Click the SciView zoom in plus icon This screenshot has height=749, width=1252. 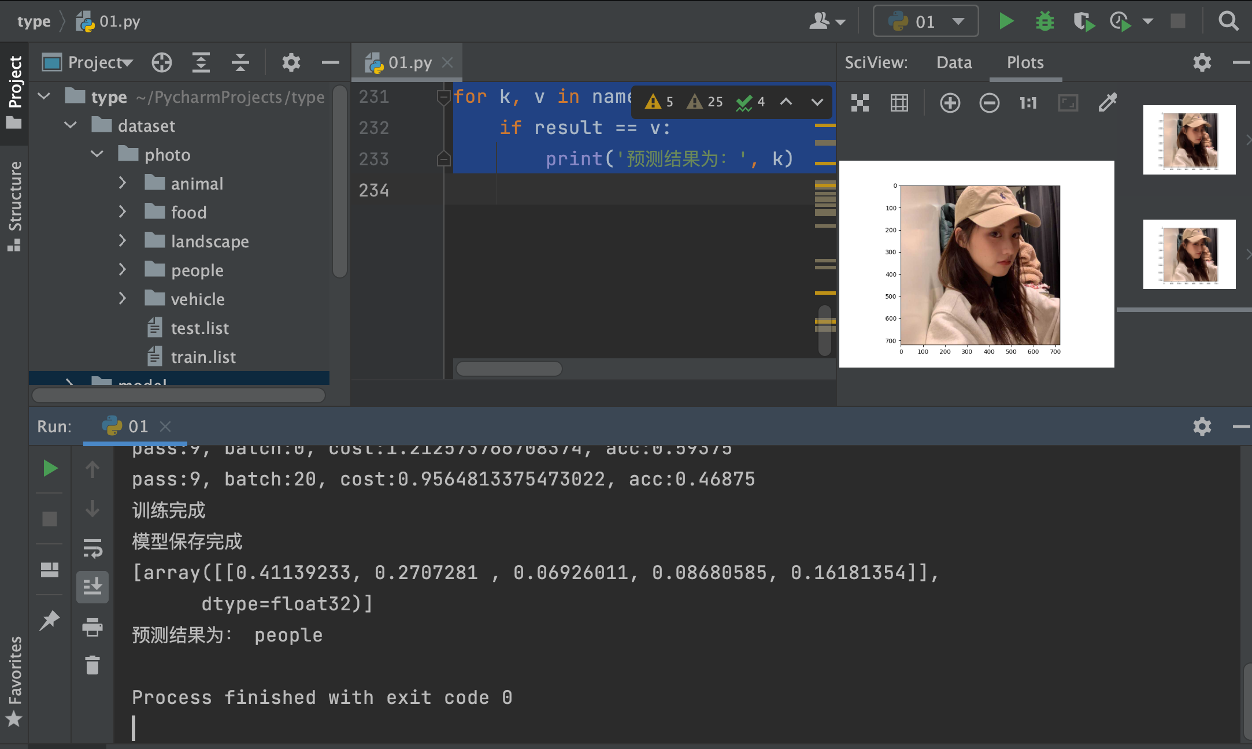click(x=950, y=103)
